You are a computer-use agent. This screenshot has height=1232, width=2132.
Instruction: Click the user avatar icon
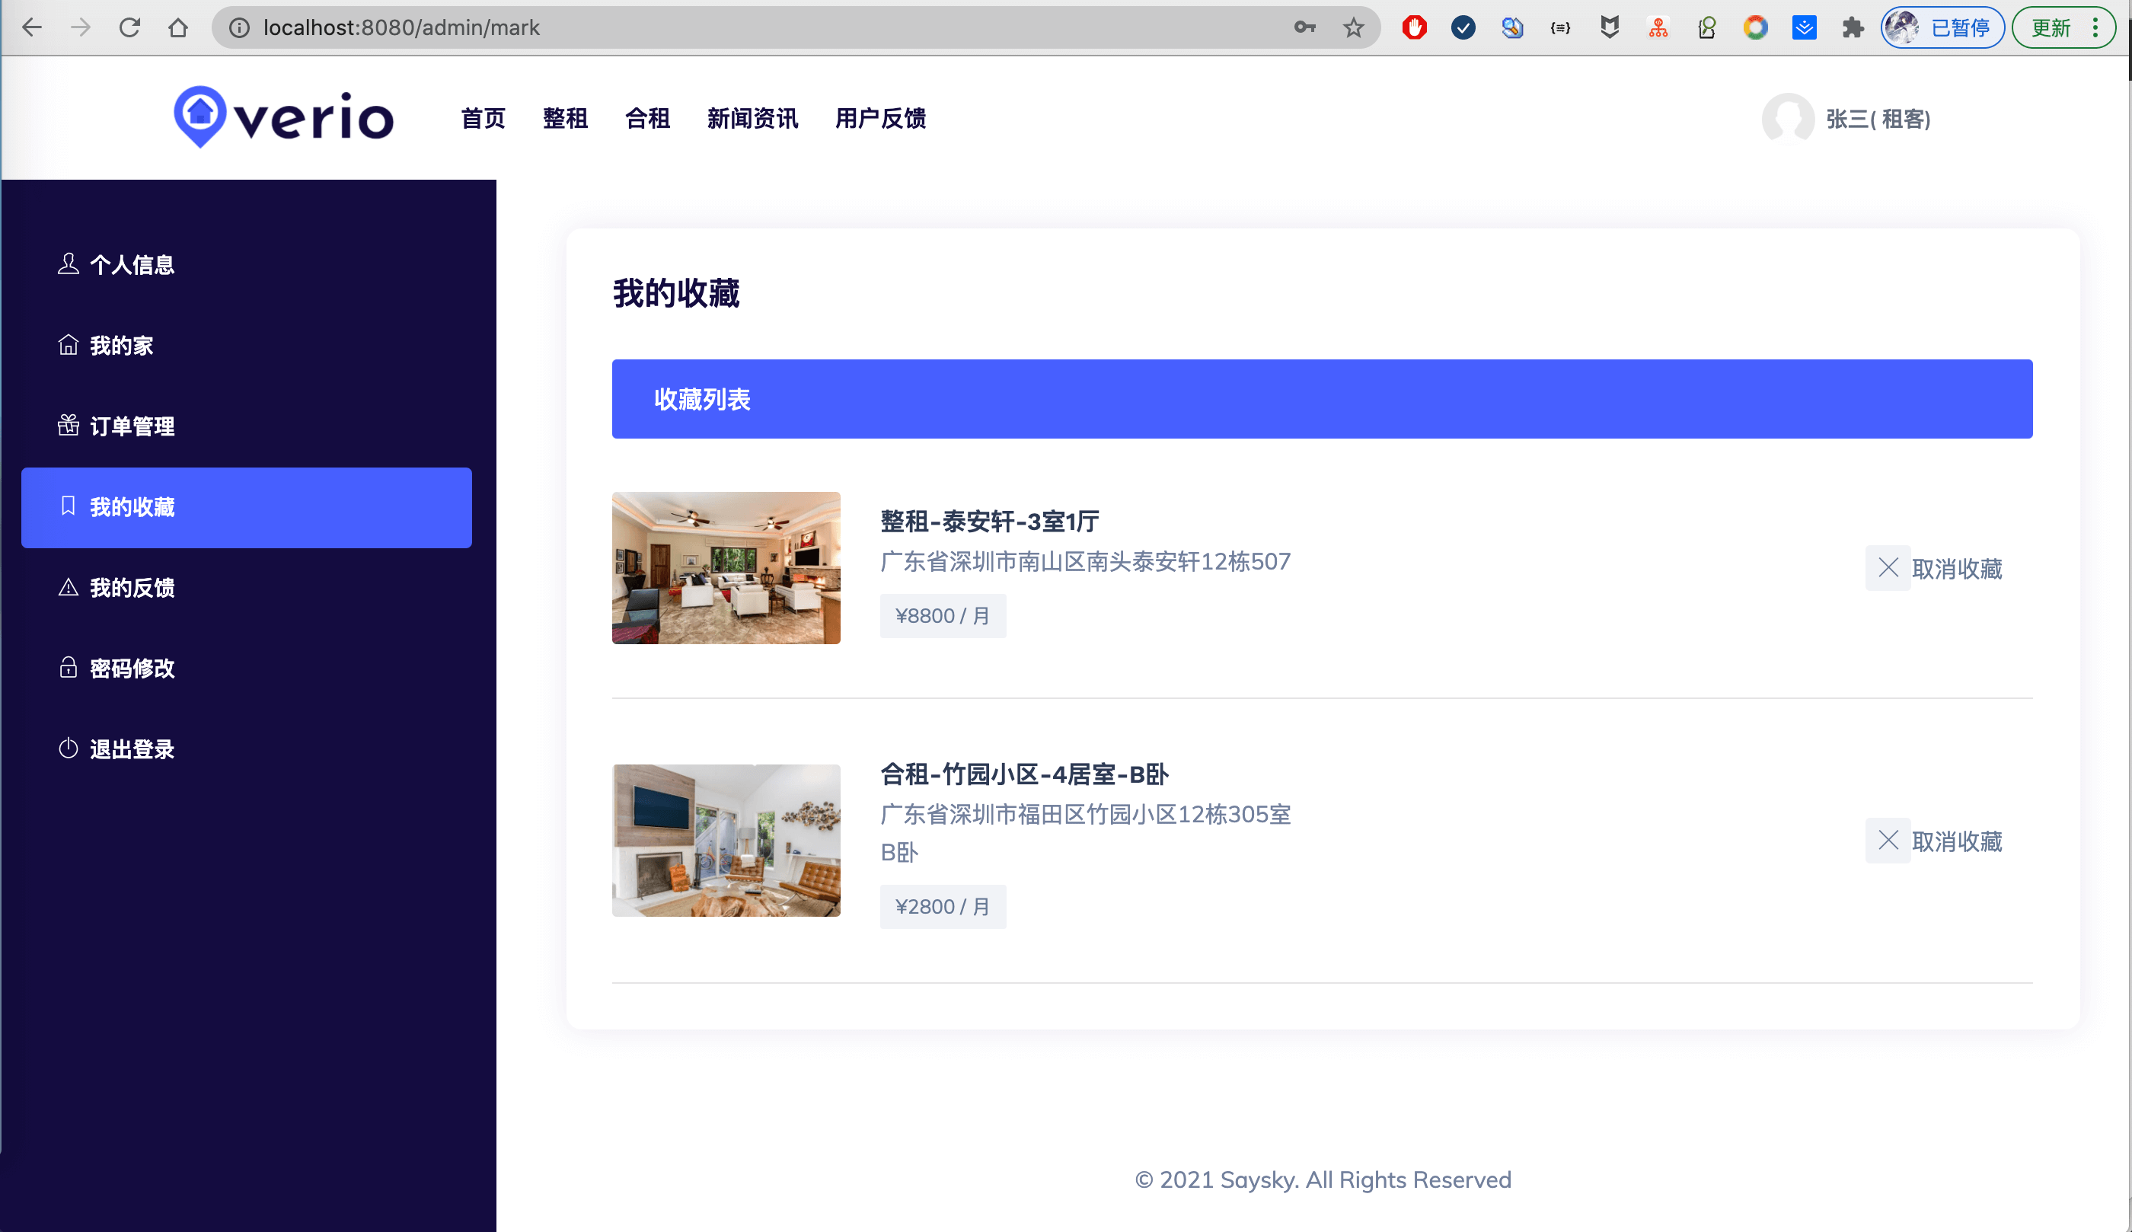[1787, 119]
